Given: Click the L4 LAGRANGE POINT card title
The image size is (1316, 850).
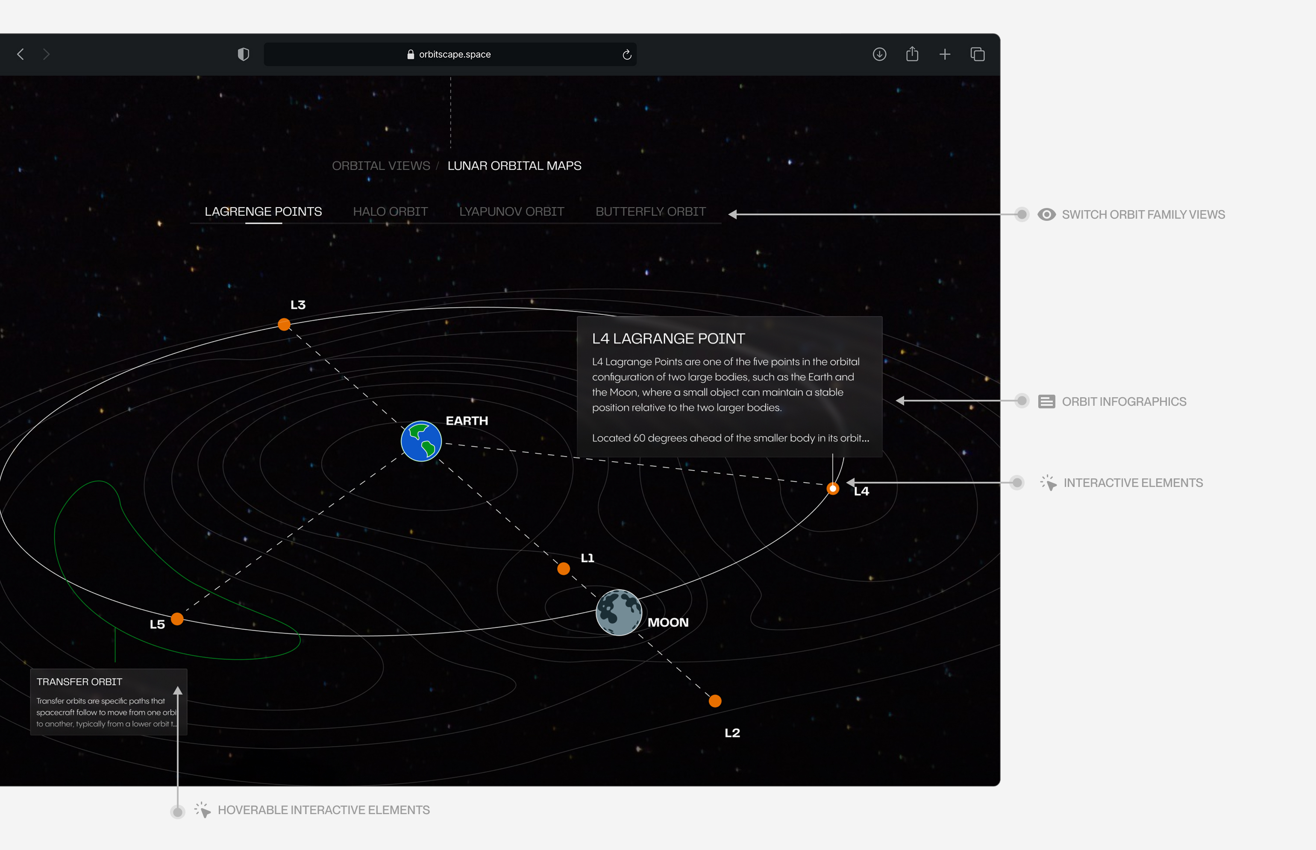Looking at the screenshot, I should (x=669, y=338).
